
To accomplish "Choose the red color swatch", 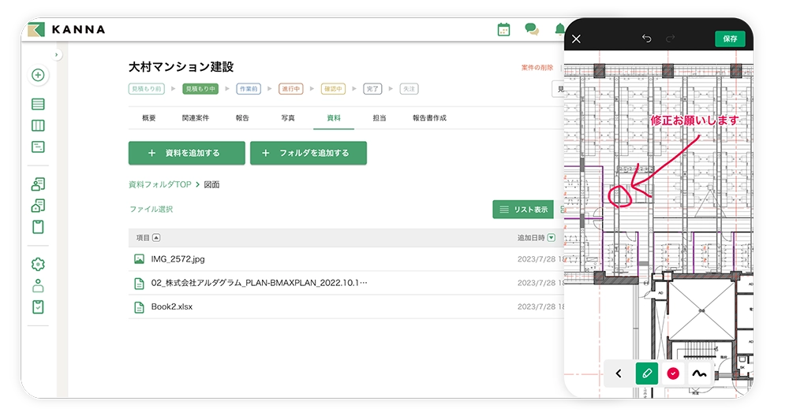I will coord(673,373).
